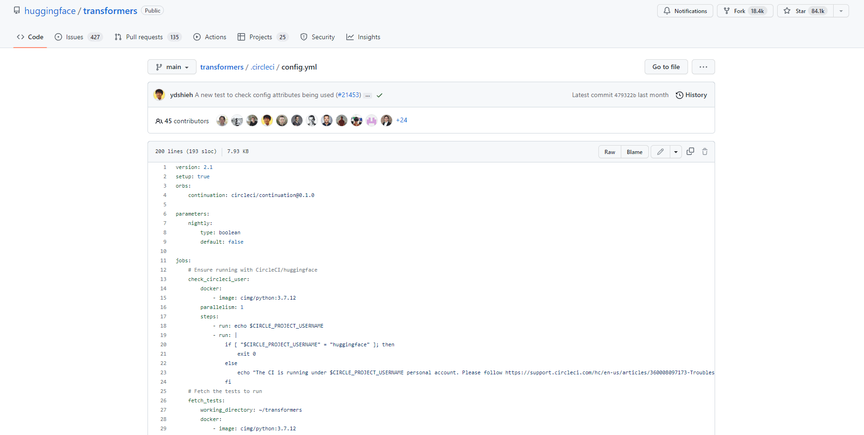Open commit hash 479322b

pos(625,95)
